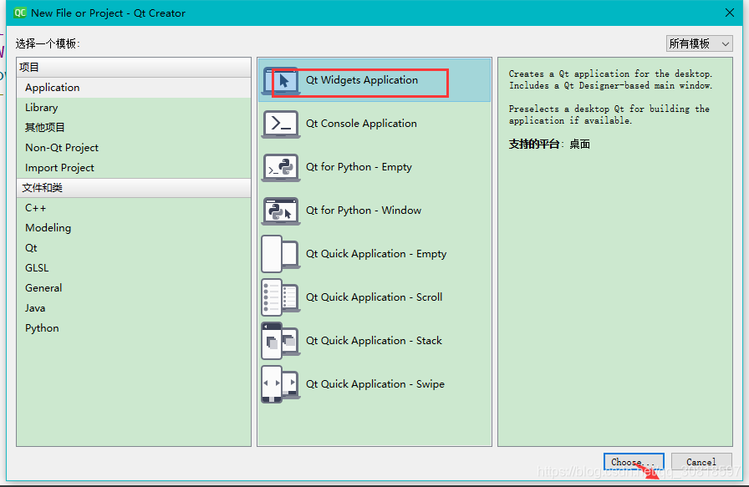
Task: Select the GLSL category
Action: coord(134,268)
